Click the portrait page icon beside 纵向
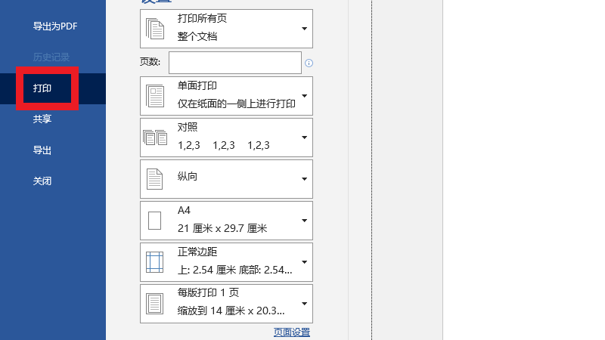The height and width of the screenshot is (340, 605). click(x=155, y=179)
